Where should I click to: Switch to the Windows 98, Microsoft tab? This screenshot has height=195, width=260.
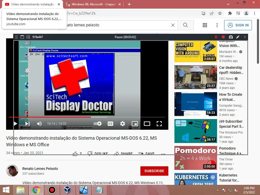93,4
